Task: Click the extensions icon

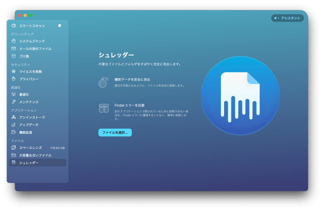Action: tap(14, 132)
